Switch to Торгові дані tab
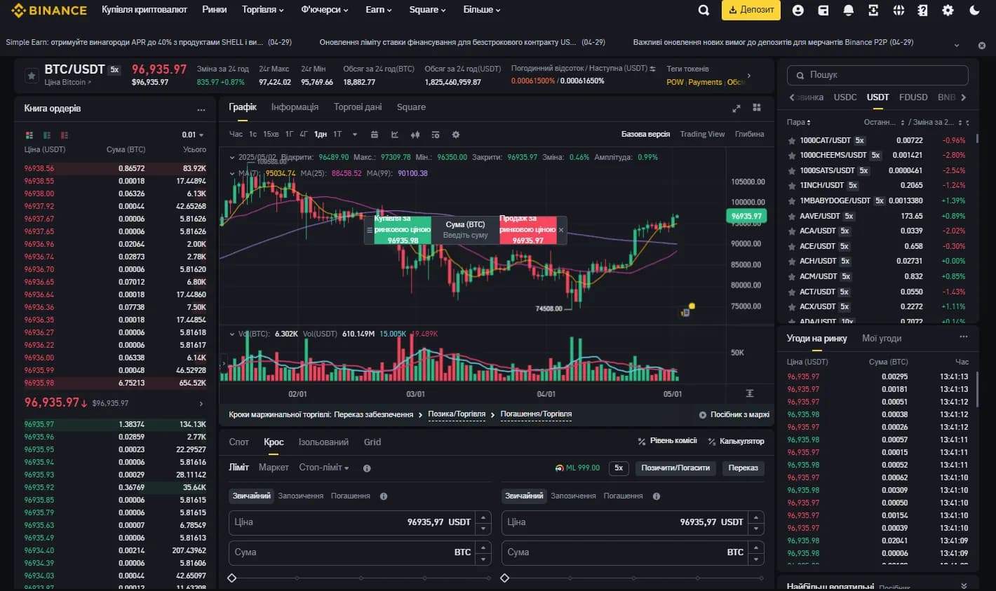 tap(358, 107)
